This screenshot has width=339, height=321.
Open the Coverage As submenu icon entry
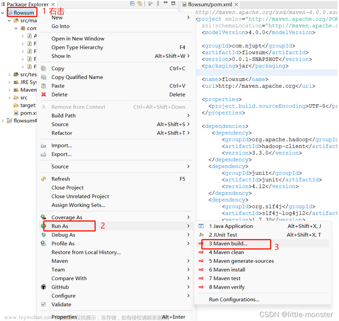[44, 217]
